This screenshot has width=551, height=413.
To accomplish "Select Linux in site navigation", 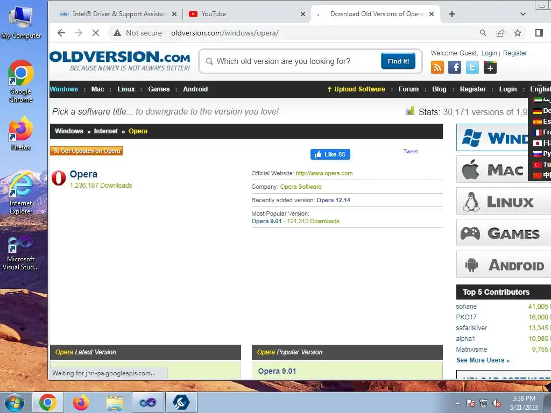I will tap(126, 89).
